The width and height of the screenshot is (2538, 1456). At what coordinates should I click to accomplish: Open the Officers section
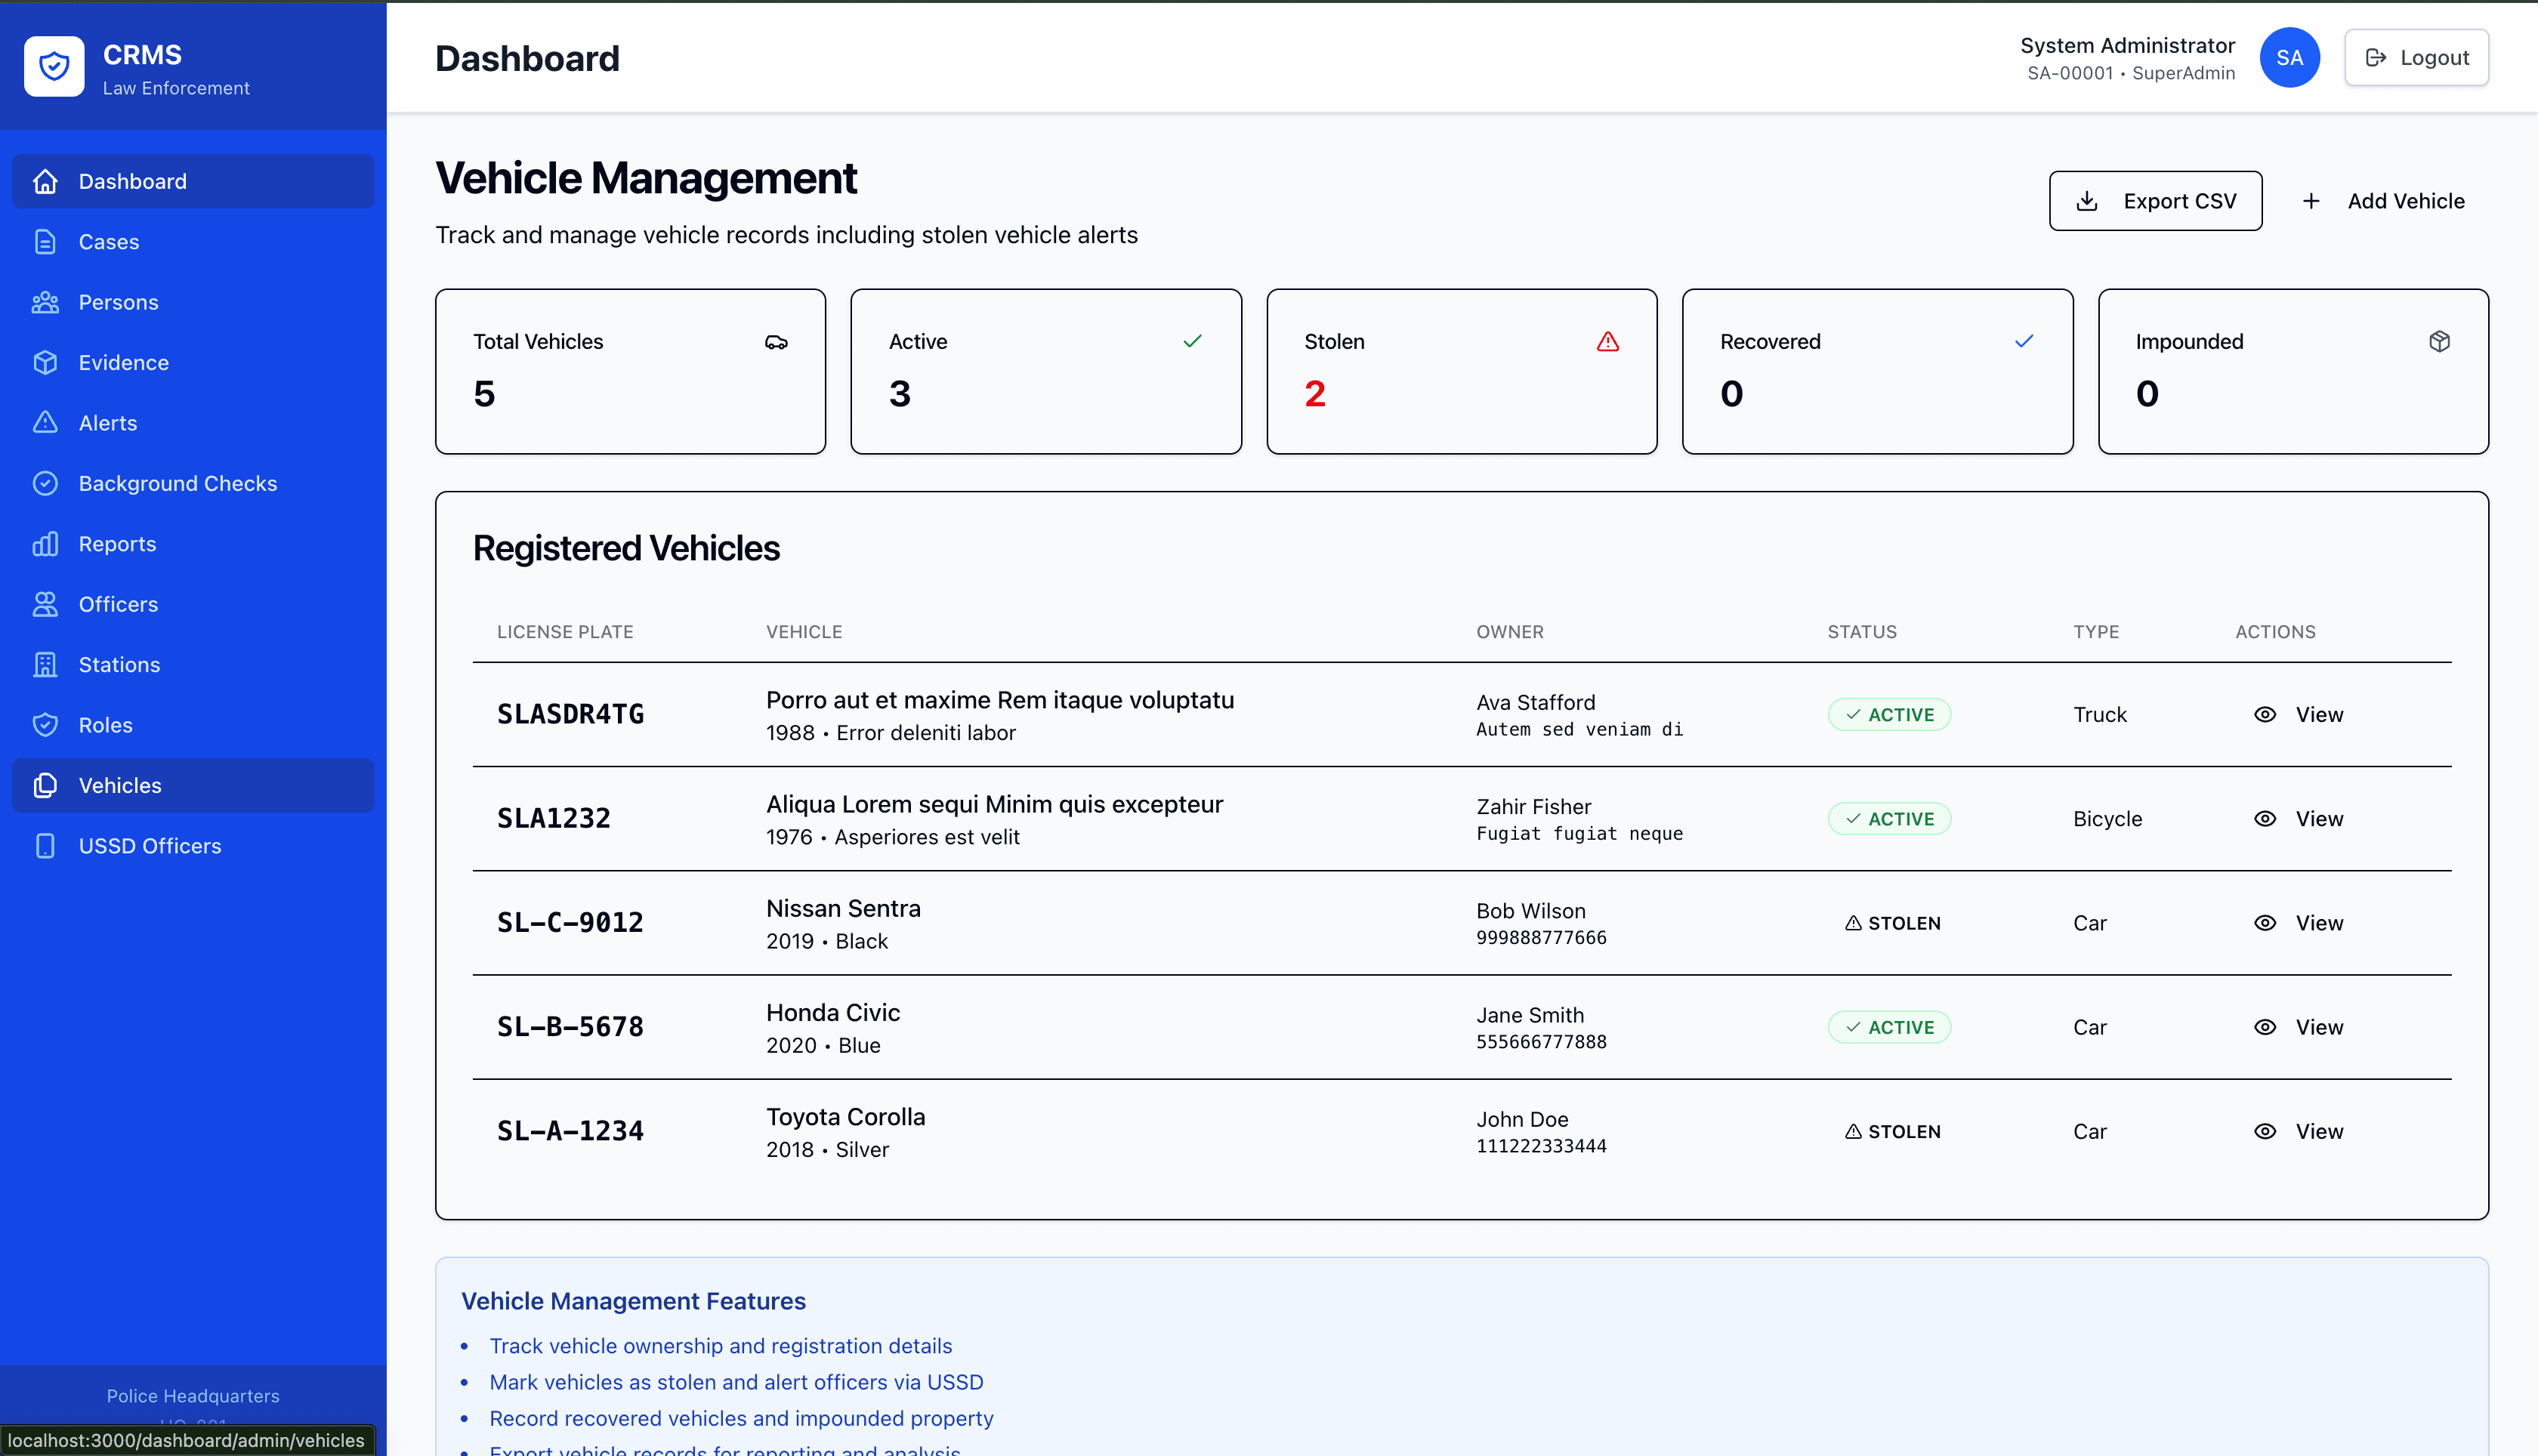click(x=193, y=605)
